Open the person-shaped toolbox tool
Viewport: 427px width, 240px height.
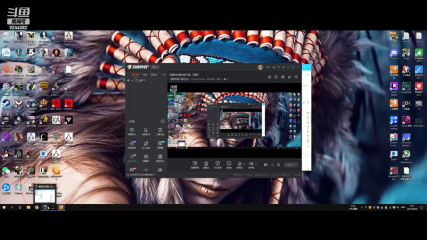[x=146, y=131]
